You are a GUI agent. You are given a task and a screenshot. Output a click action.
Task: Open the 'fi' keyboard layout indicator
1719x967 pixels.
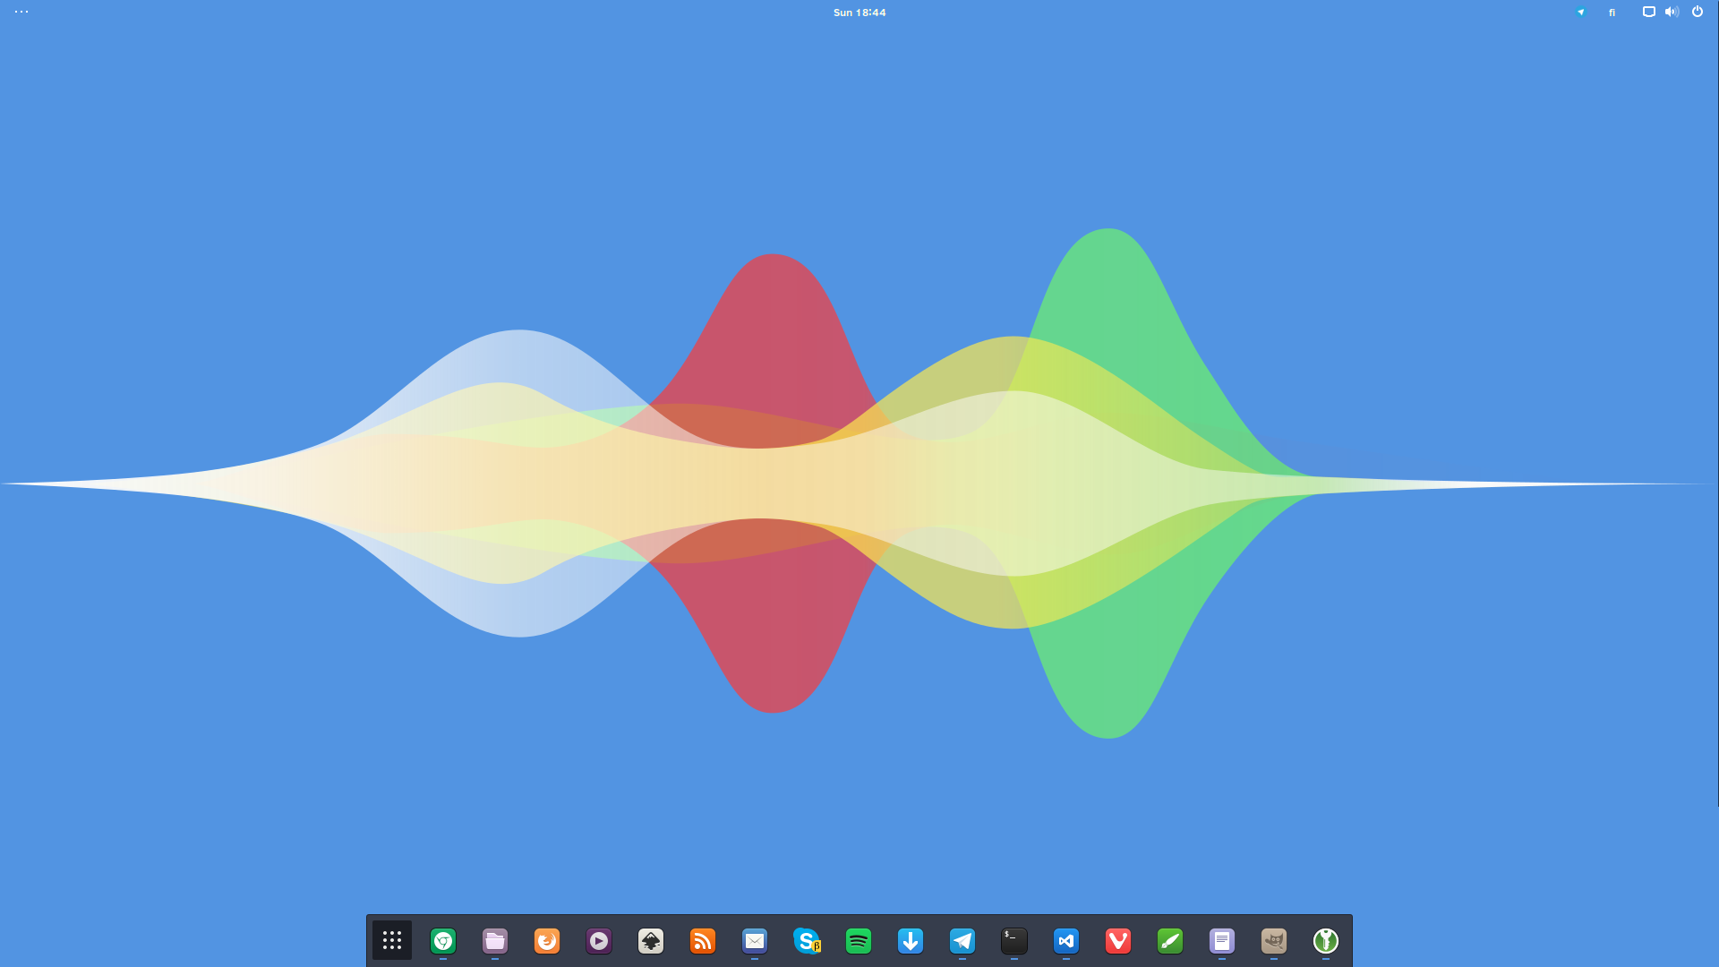(1612, 13)
